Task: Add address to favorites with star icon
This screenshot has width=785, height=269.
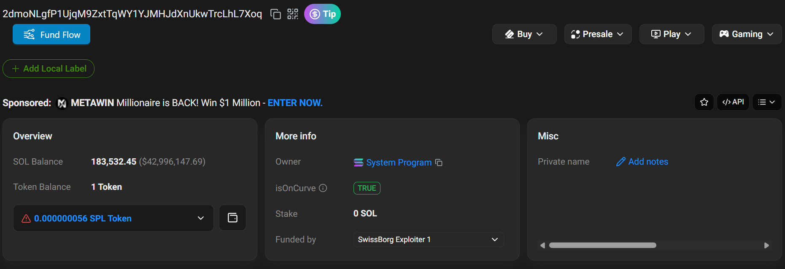Action: tap(704, 102)
